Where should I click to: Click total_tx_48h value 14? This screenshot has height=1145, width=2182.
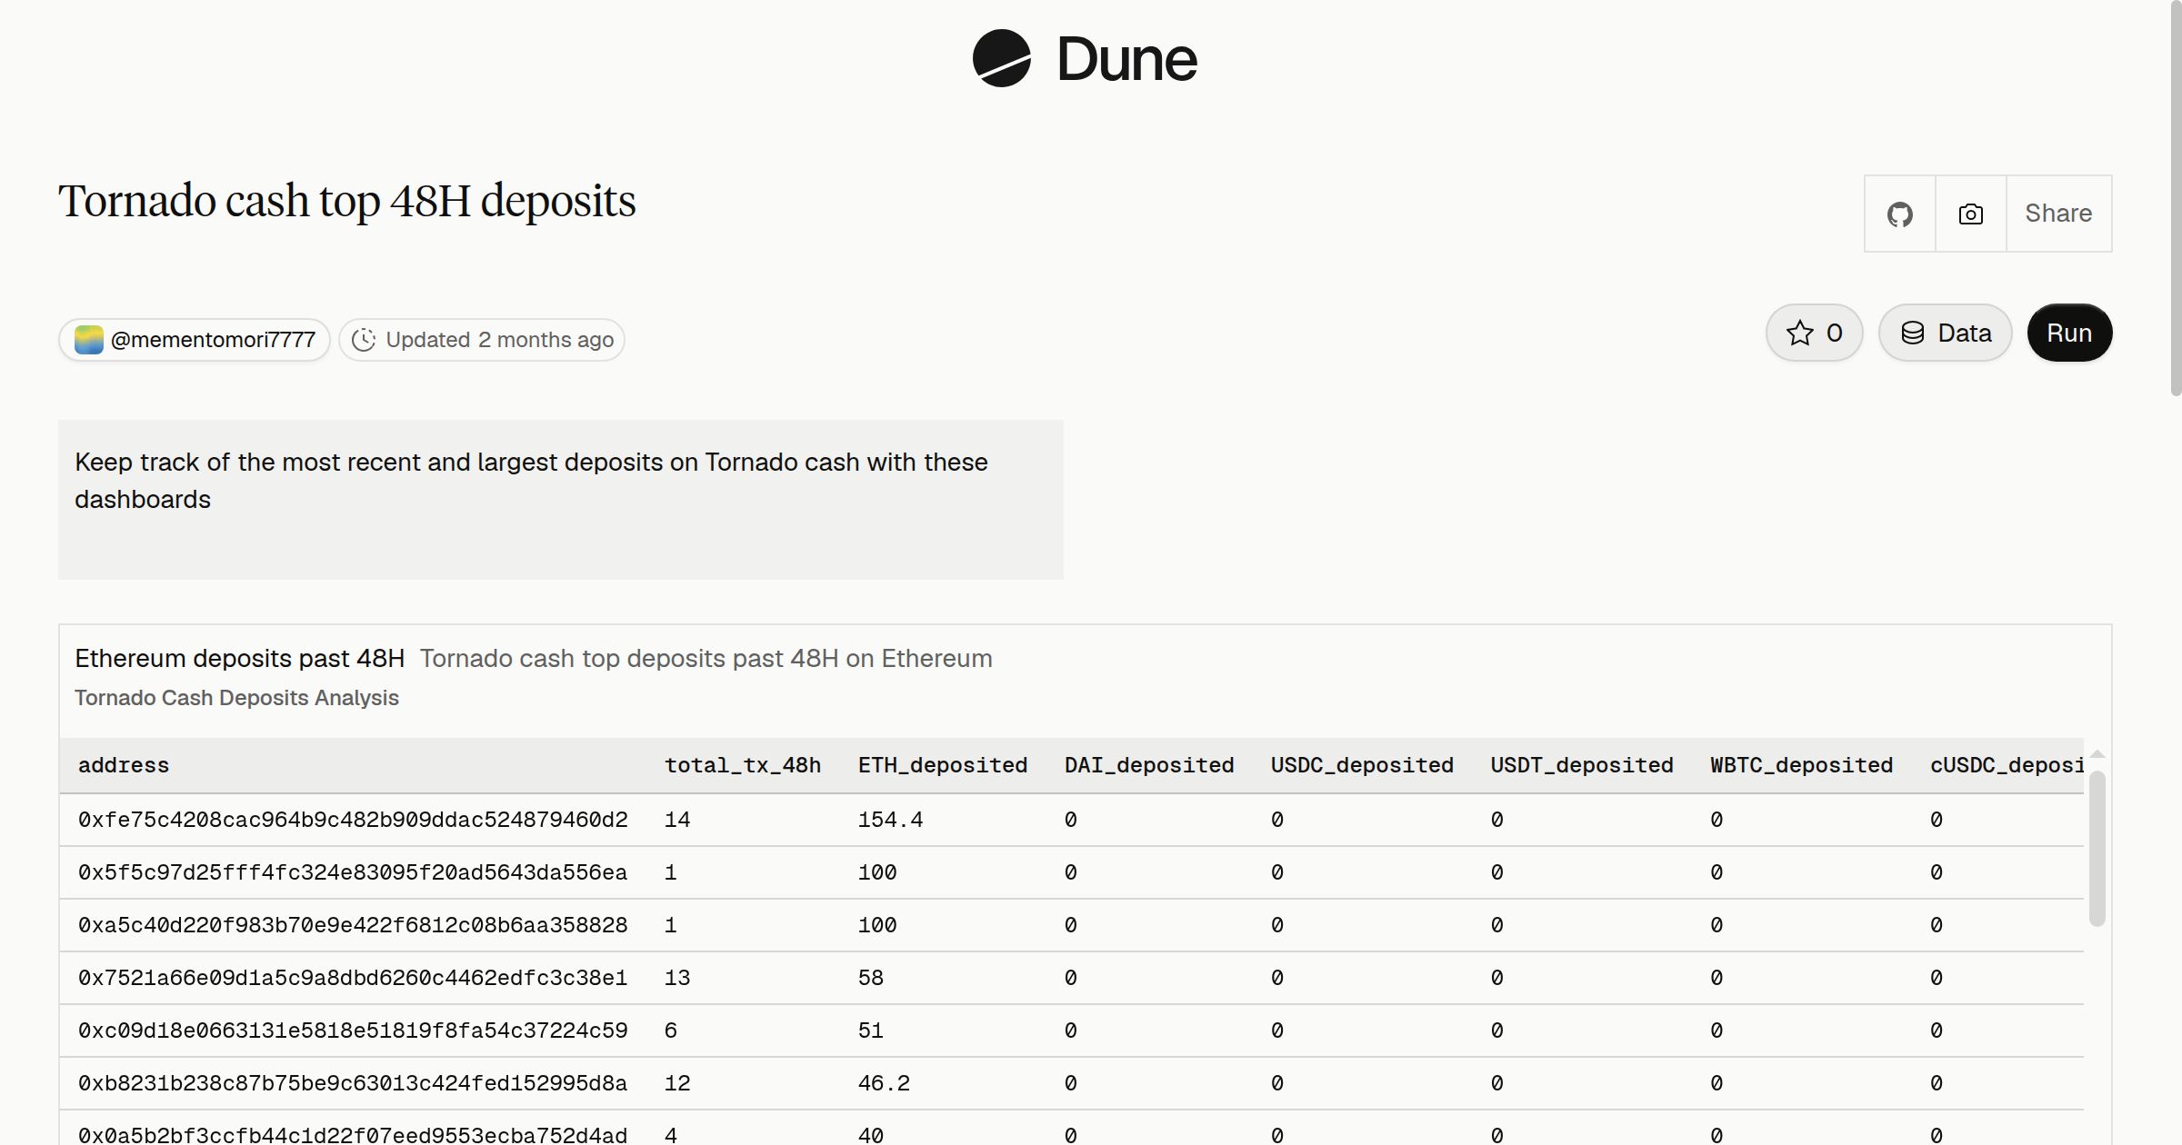(677, 820)
